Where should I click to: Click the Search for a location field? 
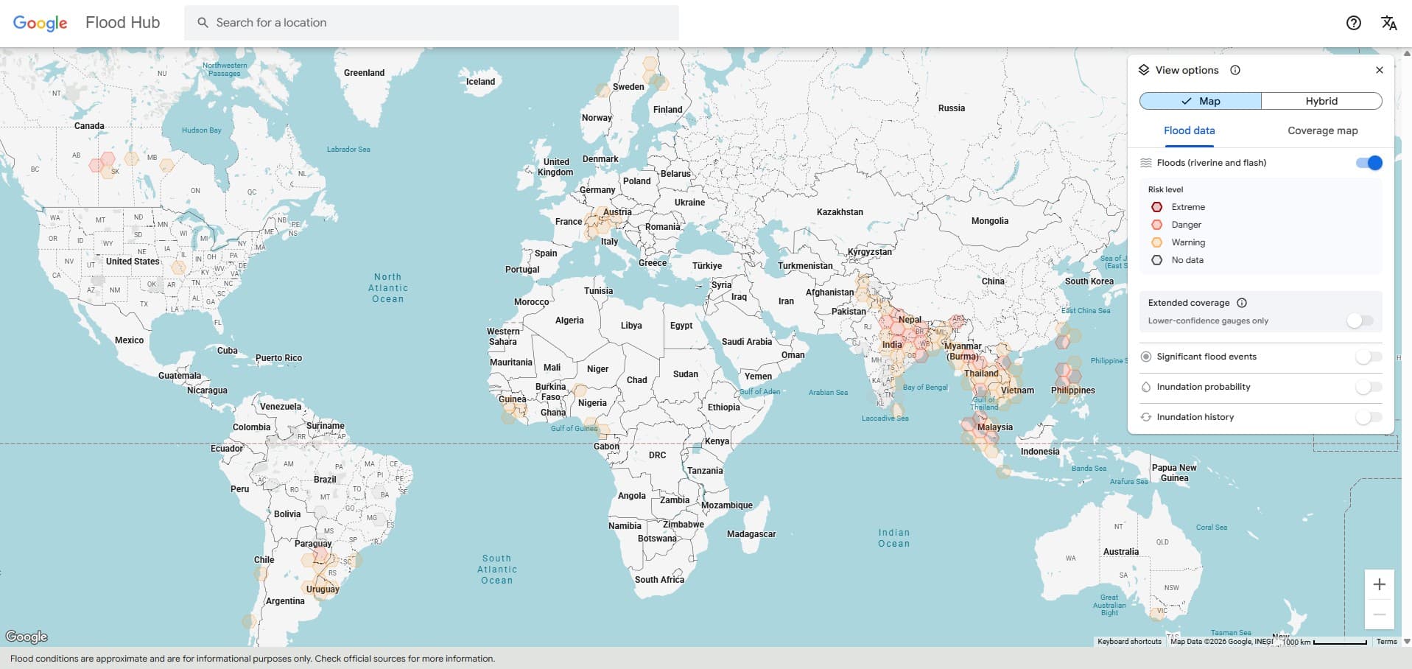click(x=432, y=23)
